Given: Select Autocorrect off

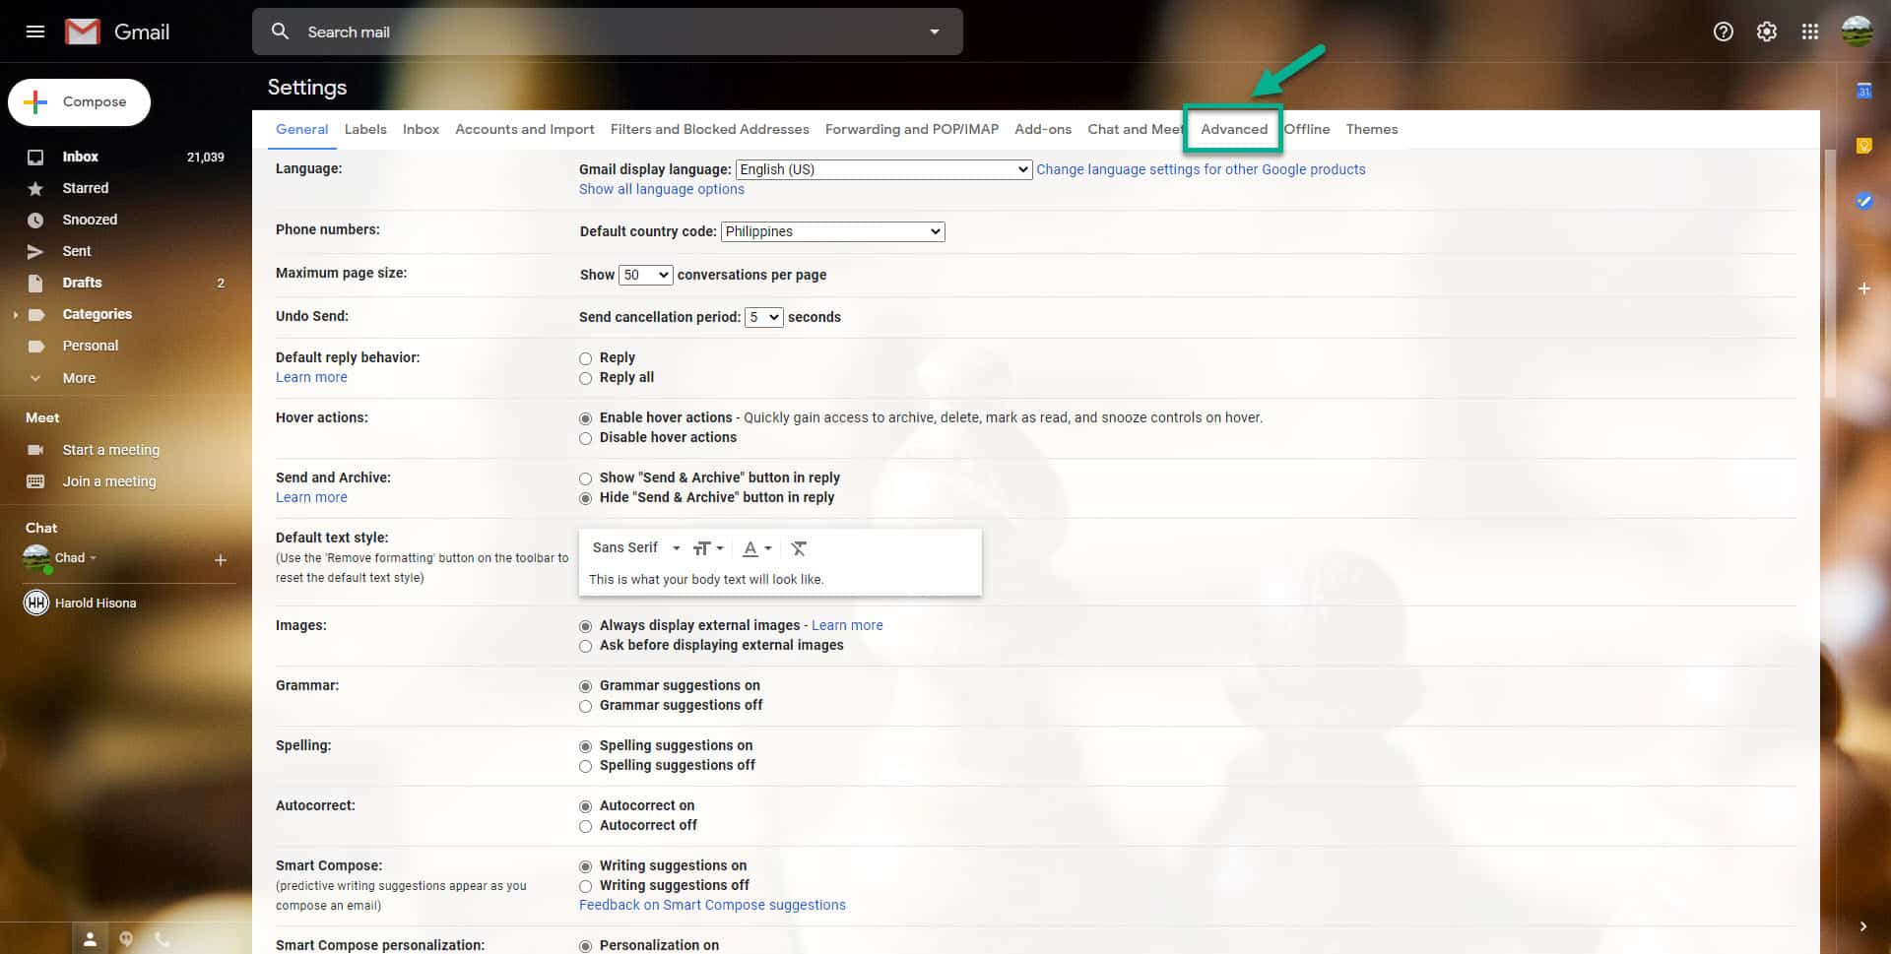Looking at the screenshot, I should pyautogui.click(x=585, y=826).
